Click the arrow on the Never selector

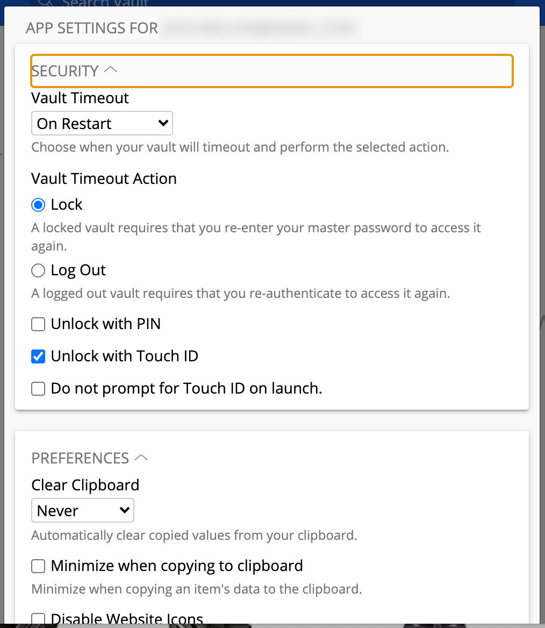coord(125,510)
